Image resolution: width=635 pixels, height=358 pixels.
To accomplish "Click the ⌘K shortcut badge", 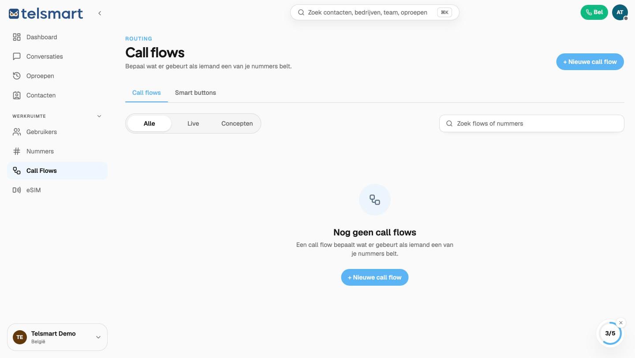I will (444, 12).
